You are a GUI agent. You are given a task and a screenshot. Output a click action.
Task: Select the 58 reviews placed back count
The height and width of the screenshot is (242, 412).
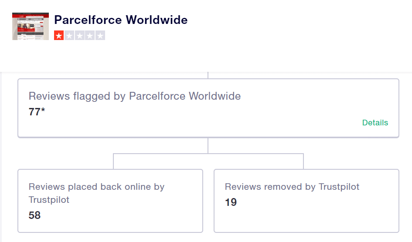click(34, 215)
